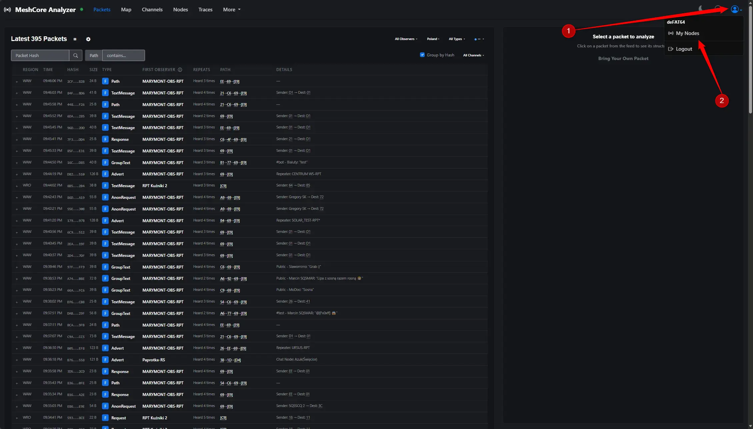The width and height of the screenshot is (753, 429).
Task: Uncheck Group by Hash checkbox
Action: 422,55
